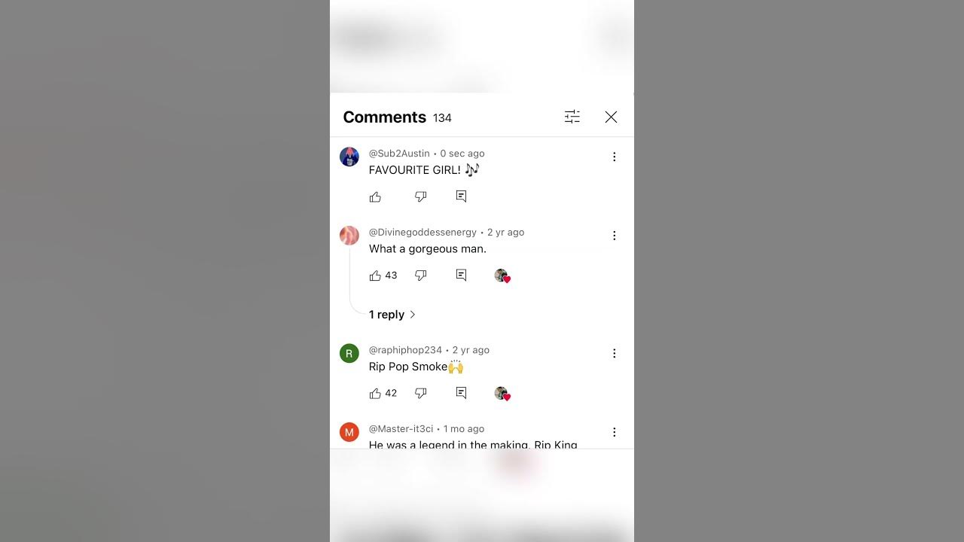Open @Sub2Austin channel link
This screenshot has width=964, height=542.
(x=399, y=154)
